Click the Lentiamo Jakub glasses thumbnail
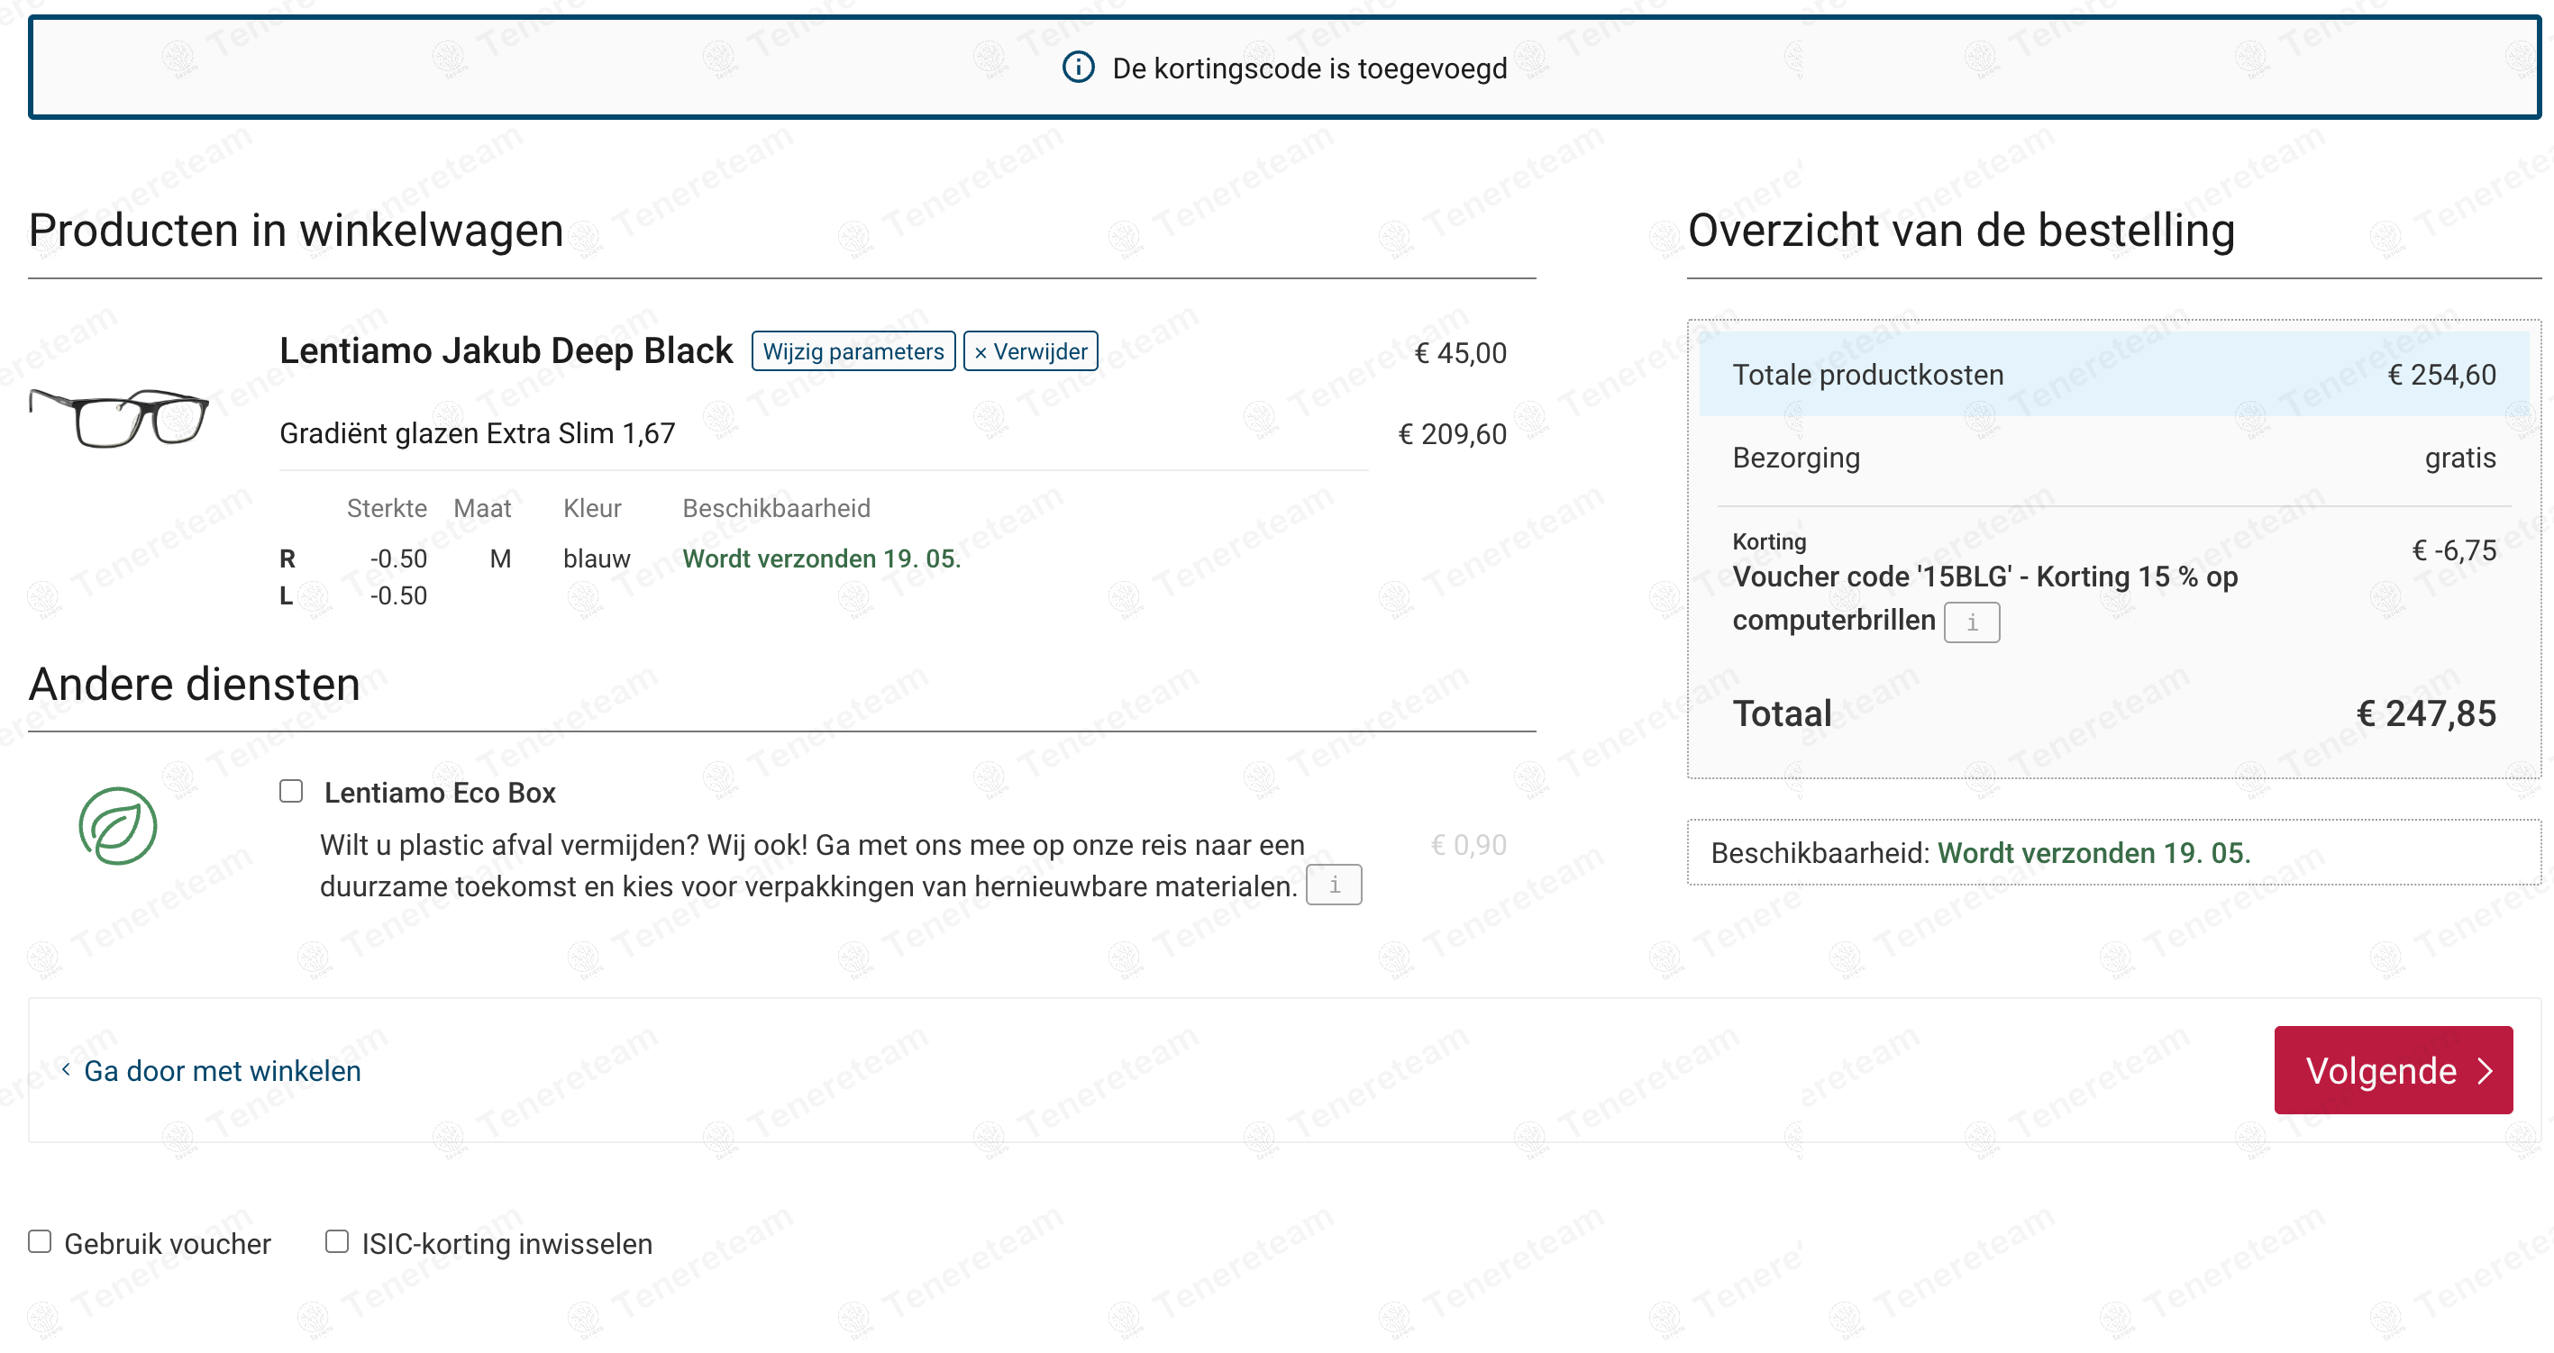2554x1353 pixels. 119,417
